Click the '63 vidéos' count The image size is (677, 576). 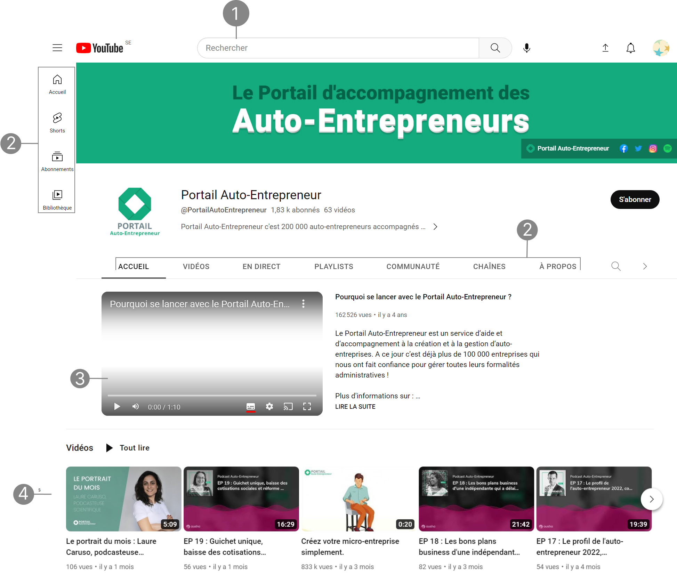339,210
